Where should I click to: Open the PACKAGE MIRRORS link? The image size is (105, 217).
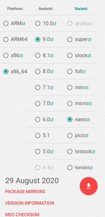(x=25, y=192)
